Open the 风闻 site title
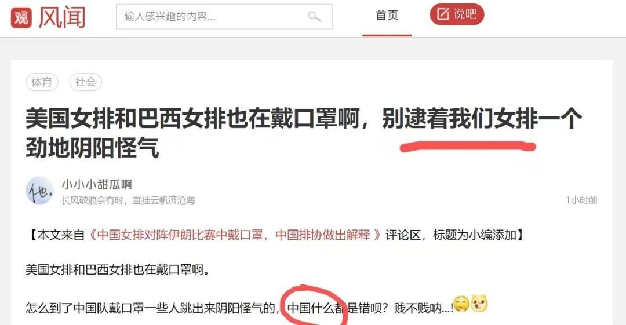Image resolution: width=626 pixels, height=325 pixels. [62, 18]
